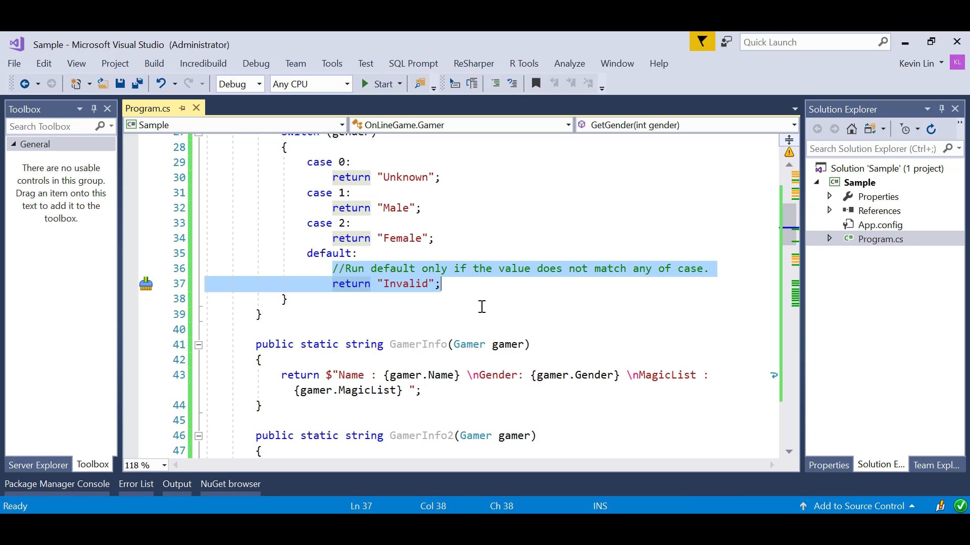Click the ReSharper cleanup brush icon at line 37
This screenshot has width=970, height=545.
pyautogui.click(x=146, y=284)
